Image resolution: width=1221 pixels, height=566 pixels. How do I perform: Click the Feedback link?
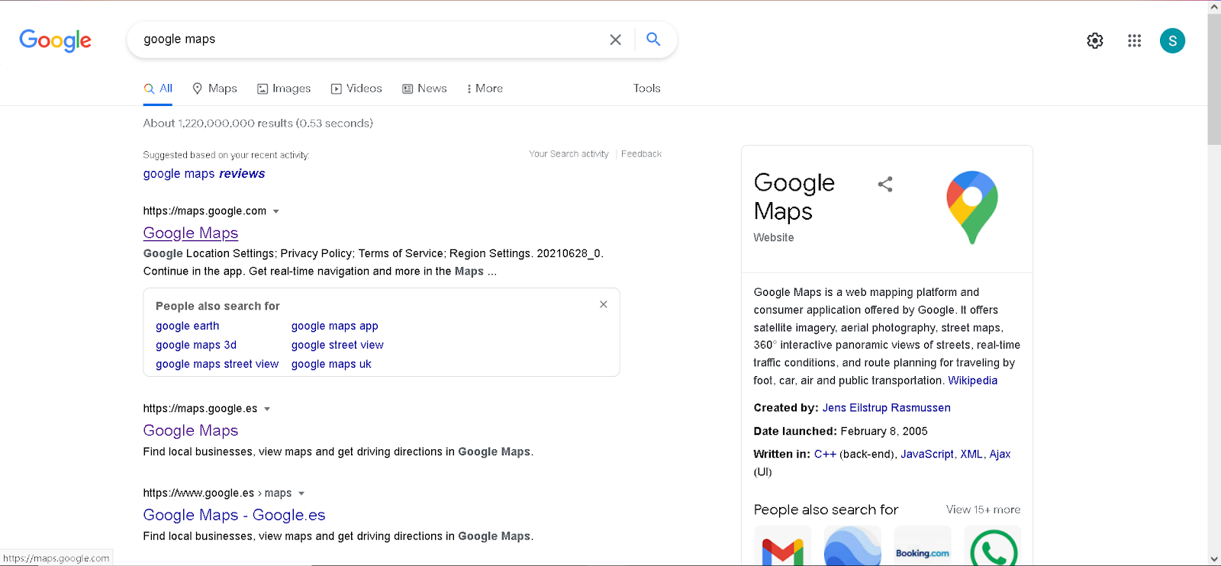pyautogui.click(x=641, y=154)
